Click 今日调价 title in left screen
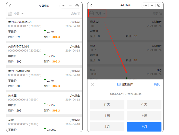Image resolution: width=179 pixels, height=135 pixels. click(x=44, y=6)
